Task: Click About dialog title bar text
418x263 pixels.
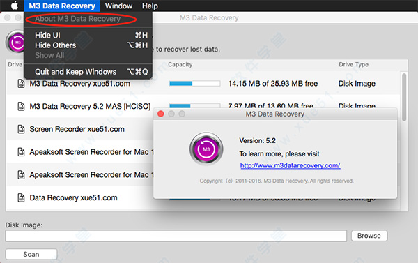Action: (x=275, y=114)
